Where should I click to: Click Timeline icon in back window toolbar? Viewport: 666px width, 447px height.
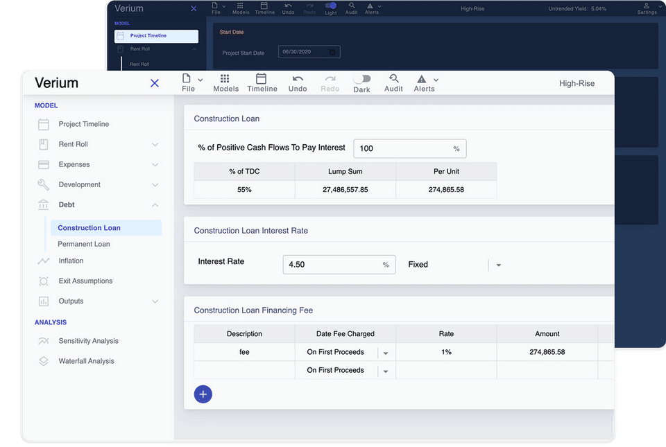264,6
